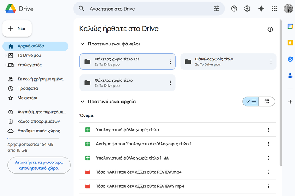This screenshot has width=295, height=196.
Task: Show the info details icon
Action: pyautogui.click(x=270, y=29)
